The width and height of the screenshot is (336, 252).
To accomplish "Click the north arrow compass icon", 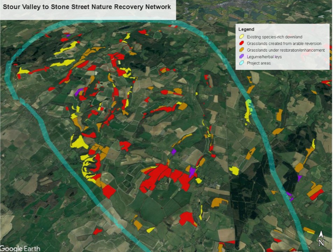I will click(321, 238).
